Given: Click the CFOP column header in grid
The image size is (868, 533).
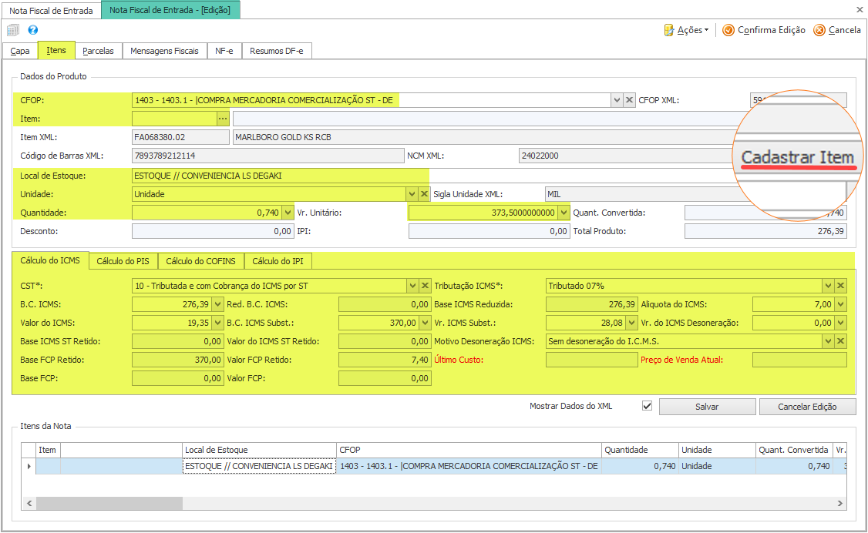Looking at the screenshot, I should (x=469, y=450).
